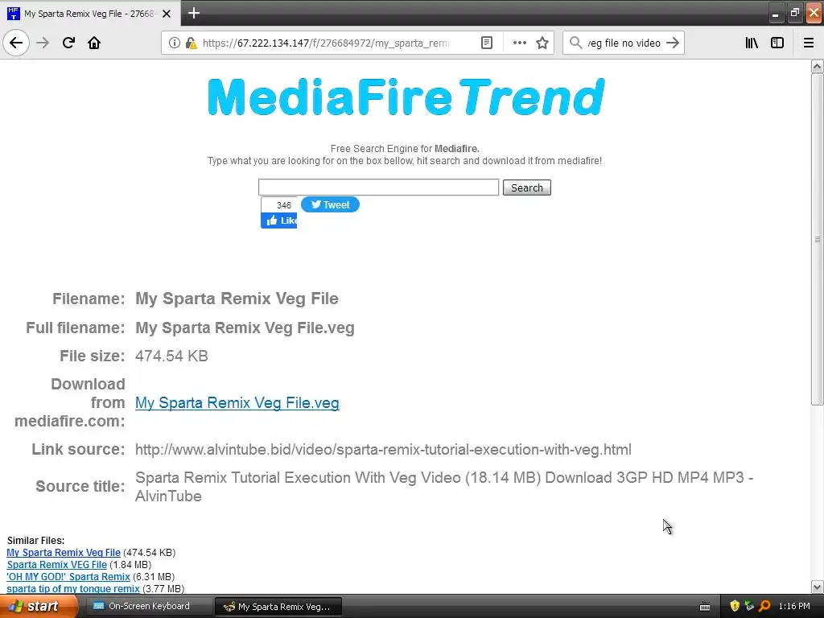Open page actions three-dots menu
The height and width of the screenshot is (618, 824).
519,43
